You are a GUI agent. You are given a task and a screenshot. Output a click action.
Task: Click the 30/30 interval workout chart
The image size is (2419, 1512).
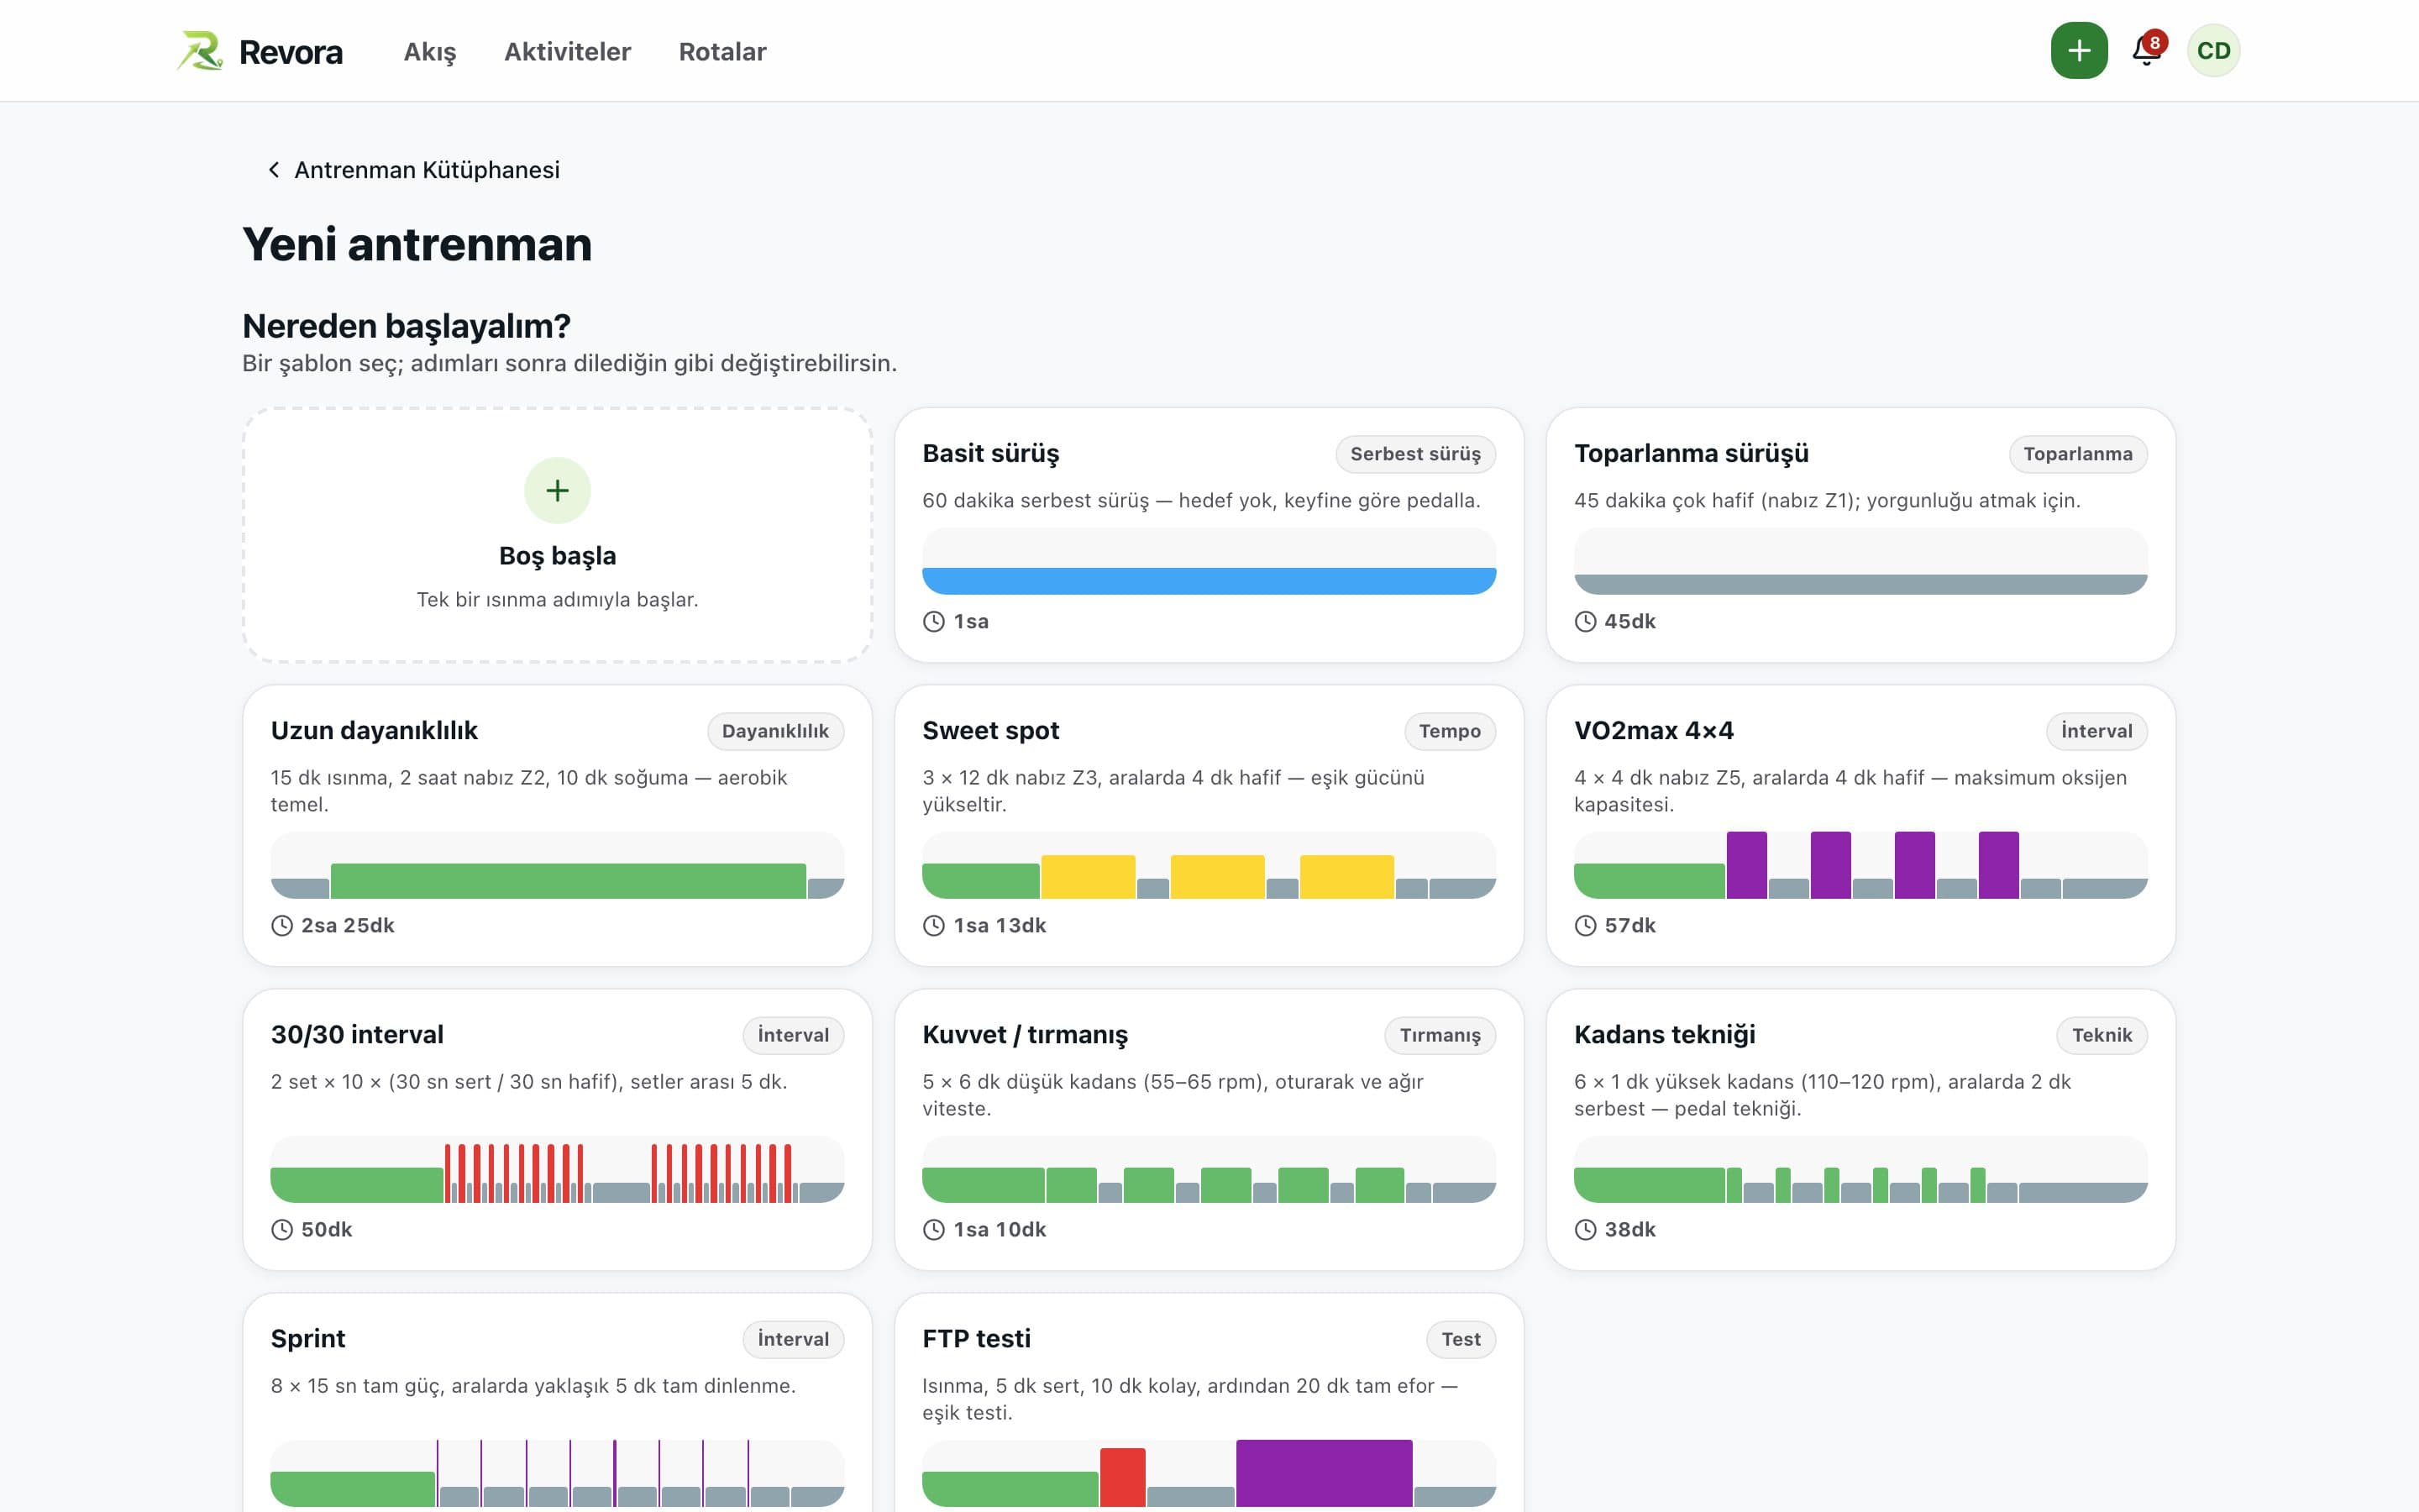[x=558, y=1169]
